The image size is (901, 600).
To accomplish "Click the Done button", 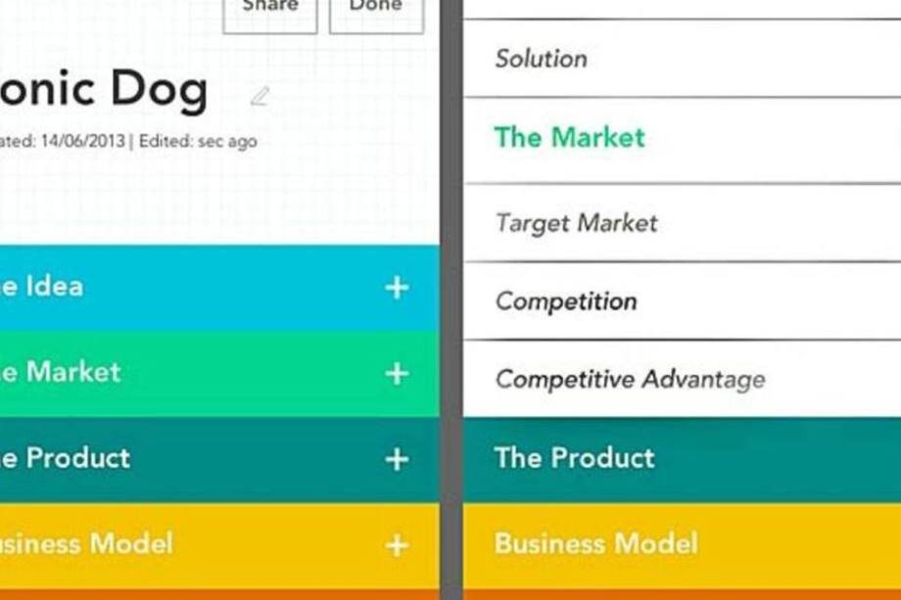I will (x=376, y=12).
